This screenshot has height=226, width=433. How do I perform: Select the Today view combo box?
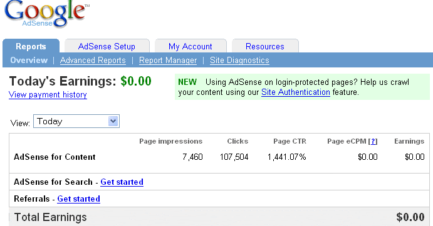(76, 121)
